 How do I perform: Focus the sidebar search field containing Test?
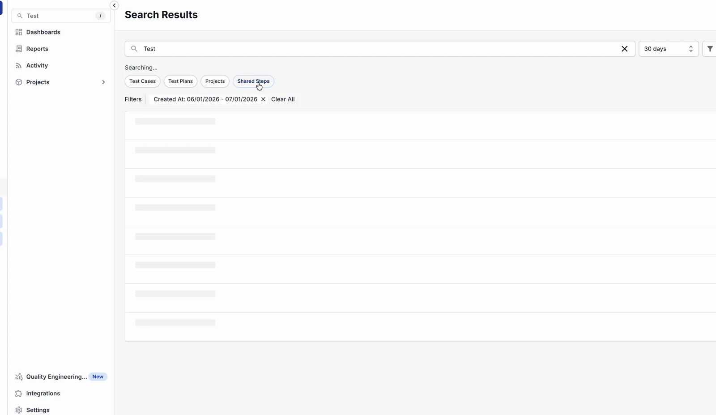coord(61,16)
